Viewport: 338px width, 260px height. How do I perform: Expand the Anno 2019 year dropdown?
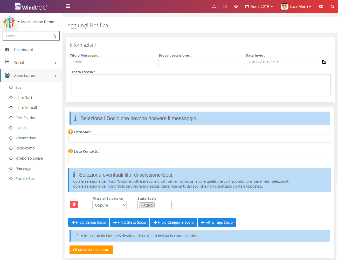(x=259, y=6)
